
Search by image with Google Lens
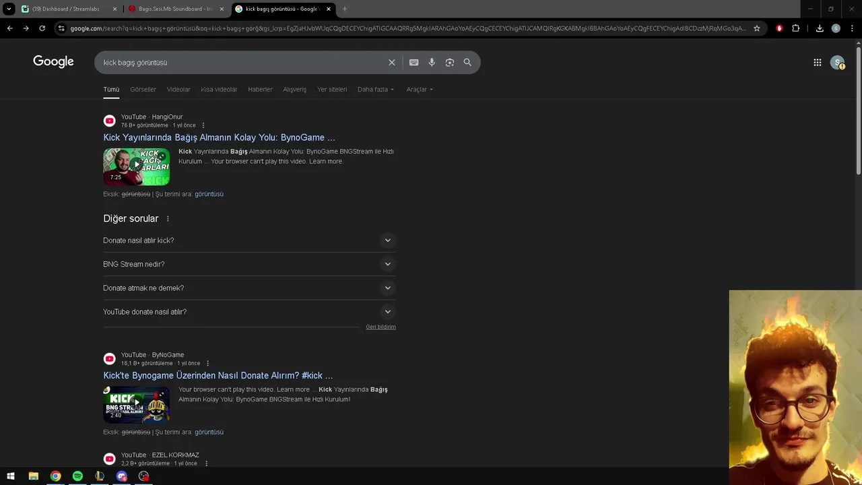(x=450, y=63)
